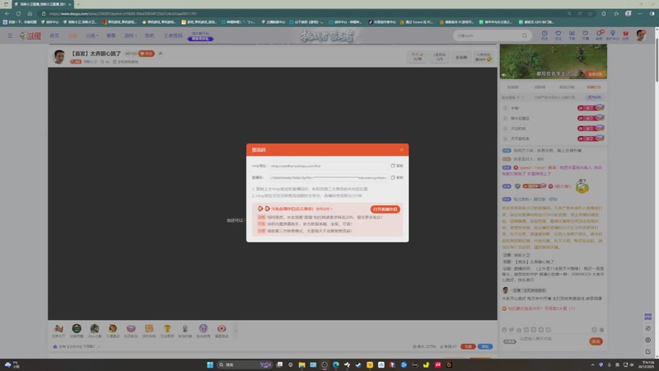The image size is (659, 371).
Task: Click the leftmost gift icon in the gift bar
Action: pyautogui.click(x=58, y=328)
